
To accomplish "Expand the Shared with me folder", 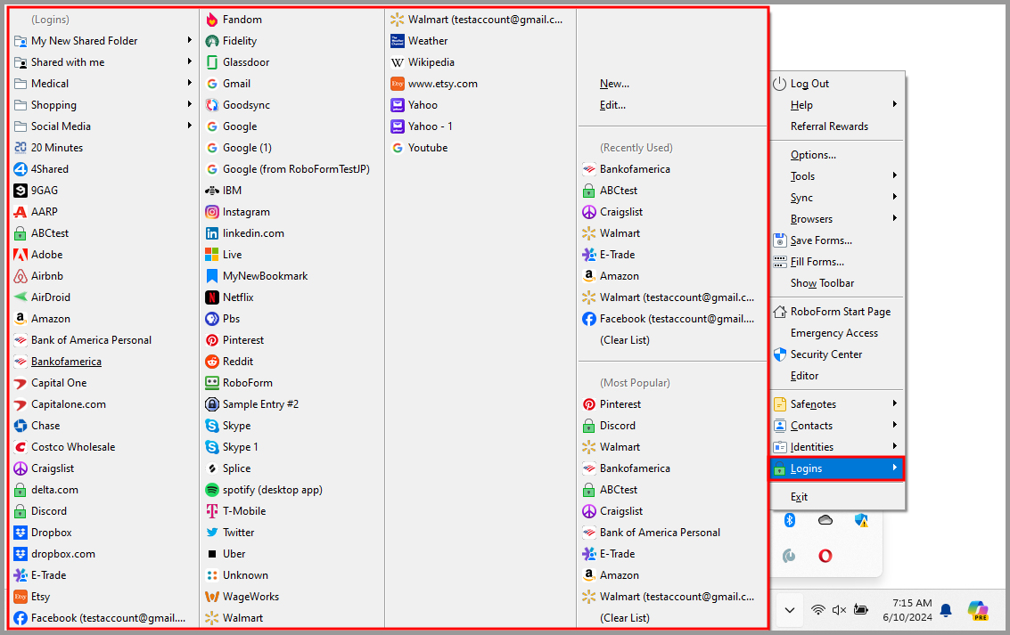I will (103, 62).
